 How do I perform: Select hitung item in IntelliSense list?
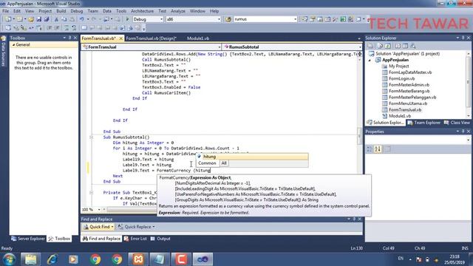click(252, 157)
